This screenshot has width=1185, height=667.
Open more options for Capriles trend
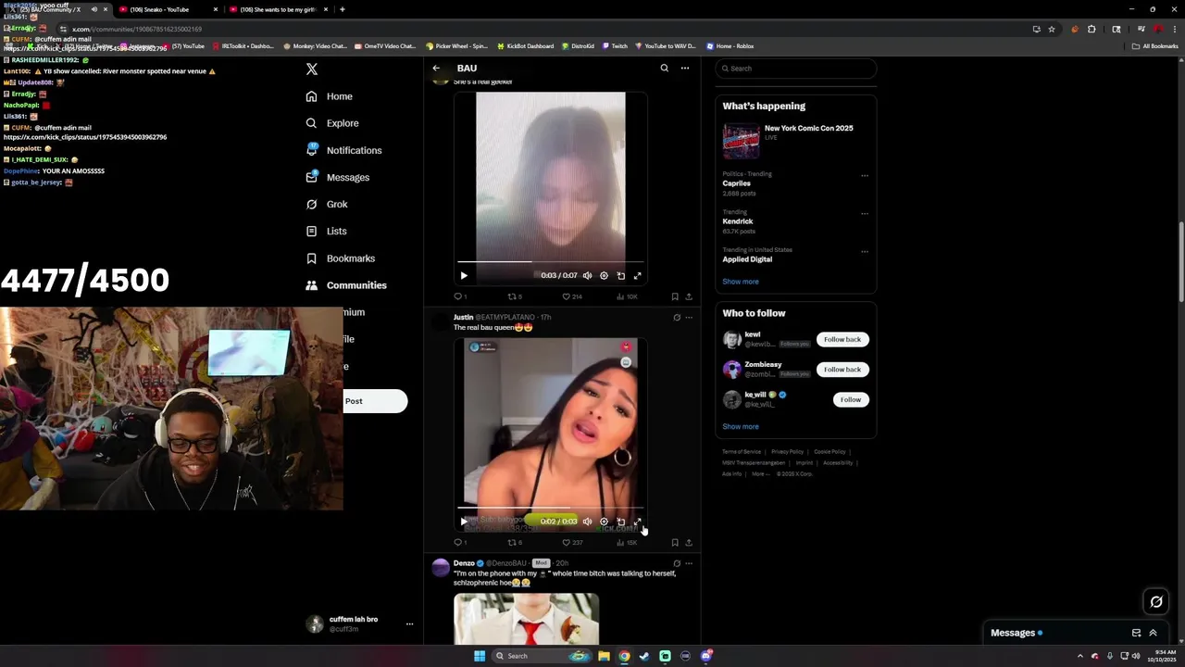pyautogui.click(x=865, y=175)
